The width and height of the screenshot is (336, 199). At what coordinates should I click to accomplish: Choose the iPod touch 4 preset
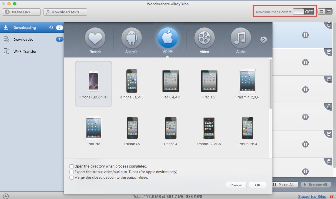coord(247,131)
